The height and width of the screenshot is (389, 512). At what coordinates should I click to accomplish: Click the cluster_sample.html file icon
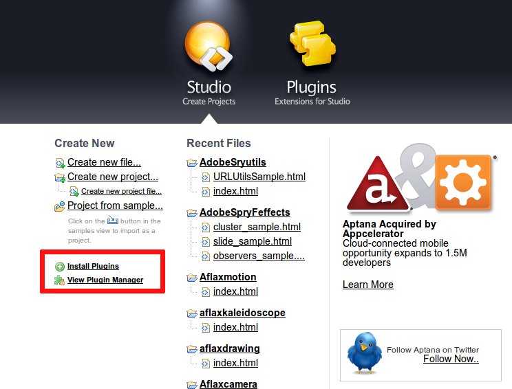tap(205, 227)
